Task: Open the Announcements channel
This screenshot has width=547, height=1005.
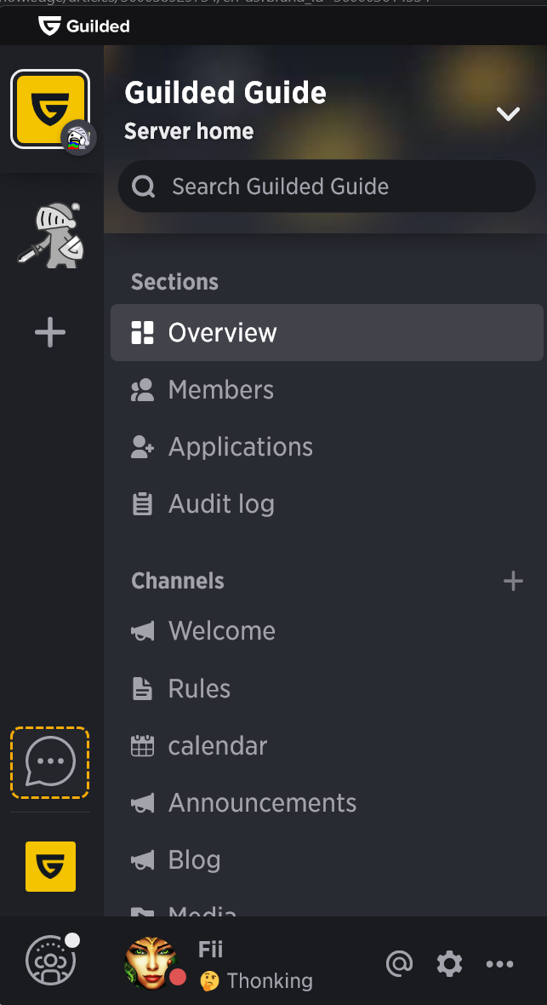Action: point(327,802)
